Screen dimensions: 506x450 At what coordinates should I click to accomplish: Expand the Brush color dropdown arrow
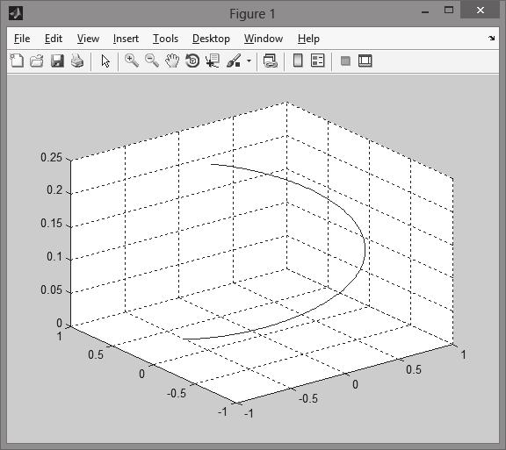tap(249, 61)
